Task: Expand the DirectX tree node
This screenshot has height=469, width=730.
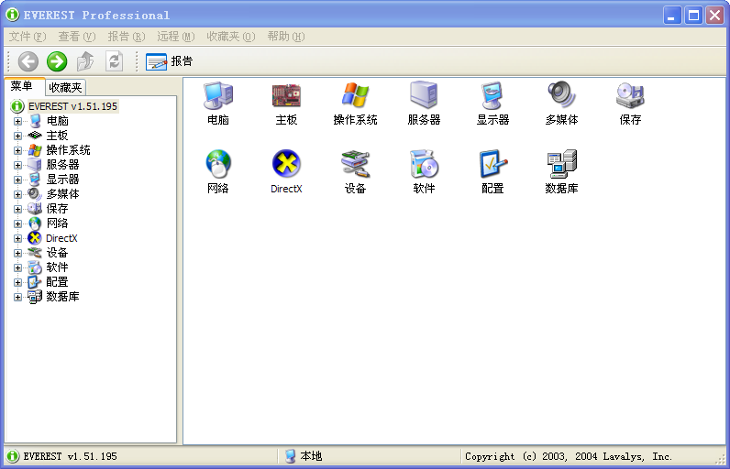Action: pos(17,238)
